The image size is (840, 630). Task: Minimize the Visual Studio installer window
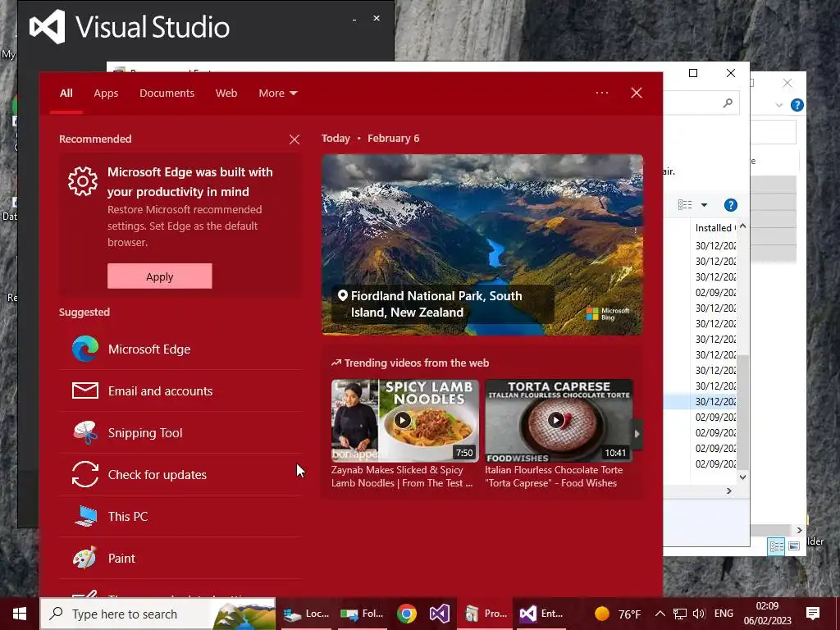tap(354, 20)
